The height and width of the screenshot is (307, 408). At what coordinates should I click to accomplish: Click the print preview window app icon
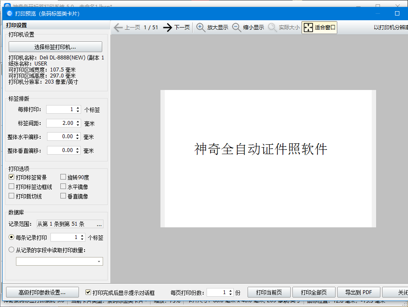pos(9,13)
